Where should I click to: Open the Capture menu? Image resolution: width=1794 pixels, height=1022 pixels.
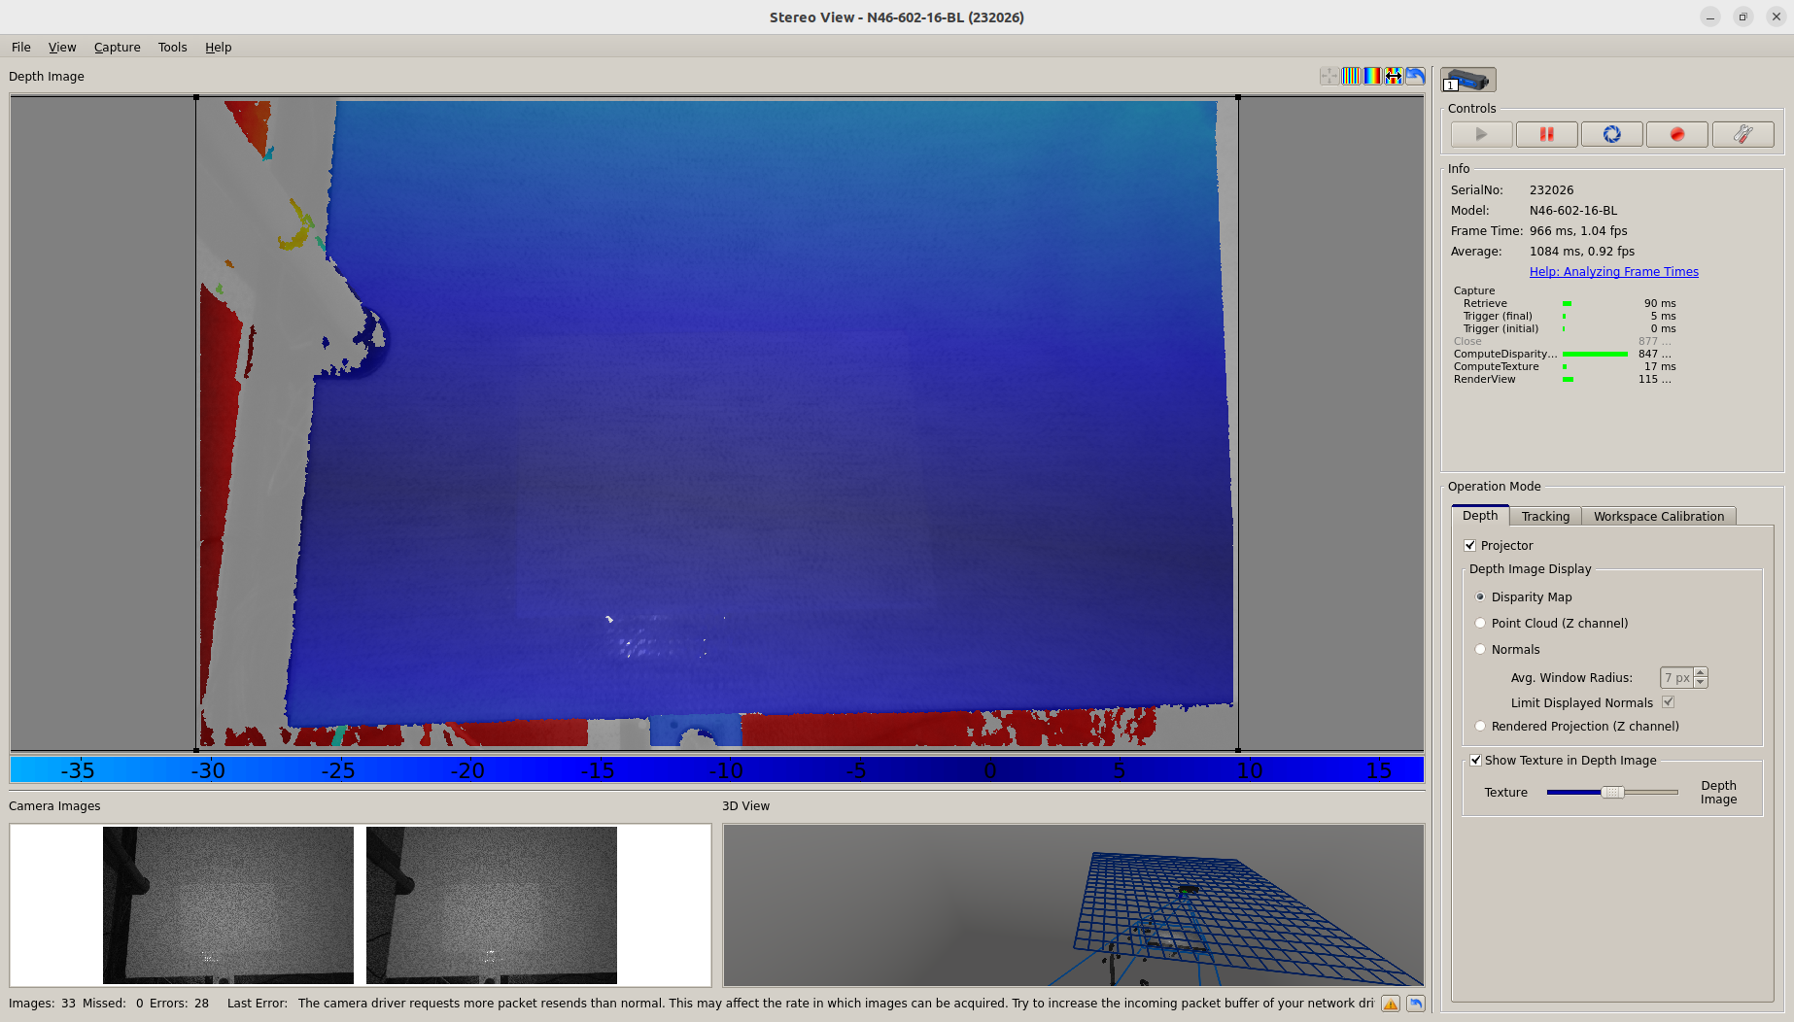click(117, 48)
